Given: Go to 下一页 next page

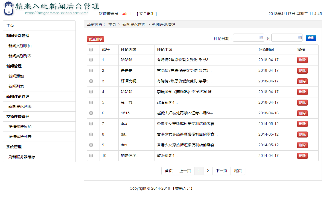Looking at the screenshot, I should [222, 171].
